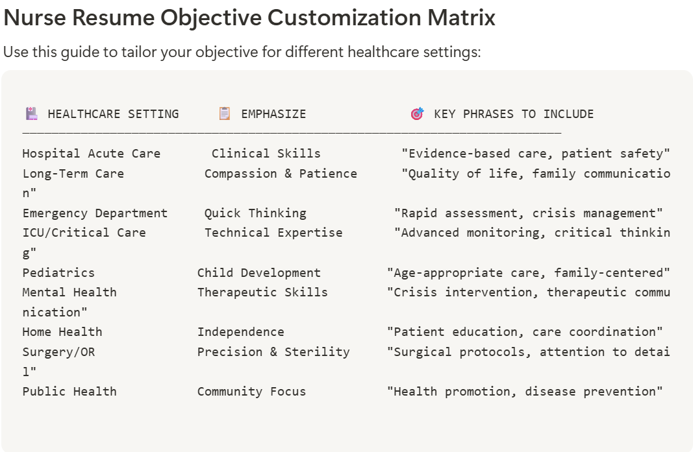Click the target emoji beside KEY PHRASES
This screenshot has width=693, height=452.
417,114
